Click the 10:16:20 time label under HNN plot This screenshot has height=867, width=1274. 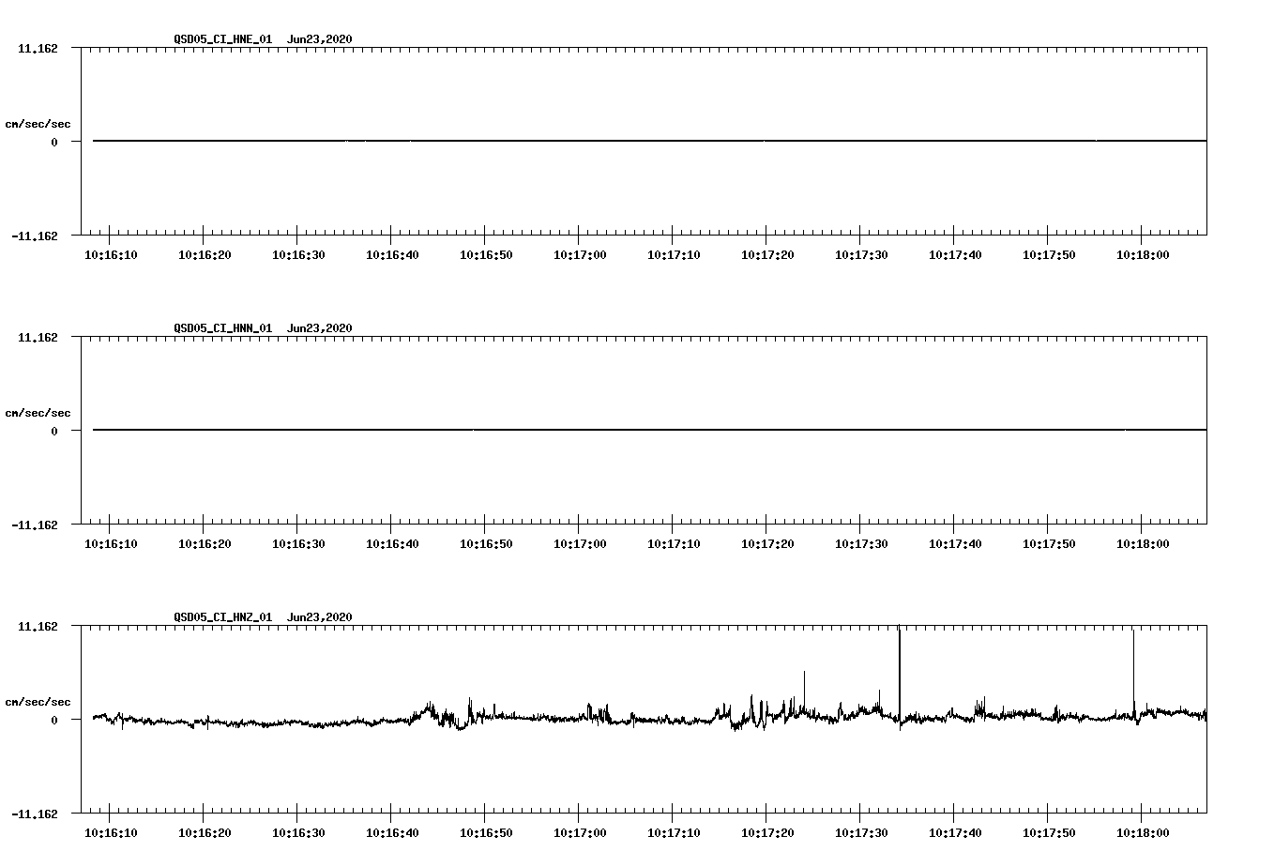coord(205,544)
